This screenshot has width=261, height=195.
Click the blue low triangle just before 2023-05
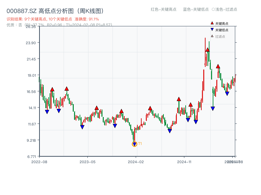(82, 127)
